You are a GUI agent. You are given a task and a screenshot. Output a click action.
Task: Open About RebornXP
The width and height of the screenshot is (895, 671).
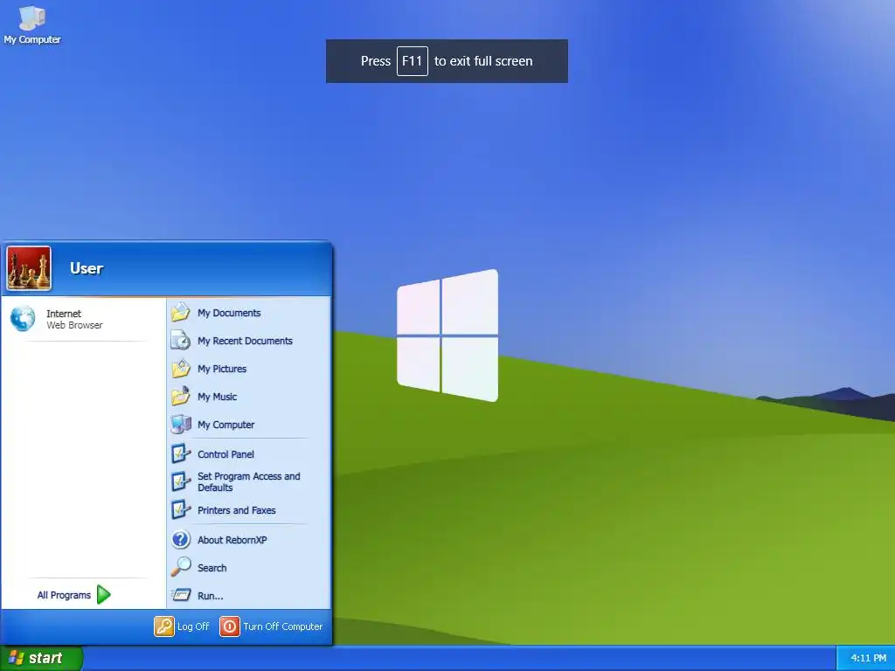[249, 540]
